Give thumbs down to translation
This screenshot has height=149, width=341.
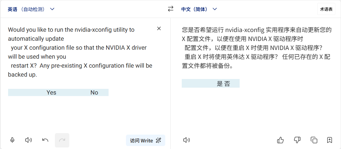(x=297, y=140)
